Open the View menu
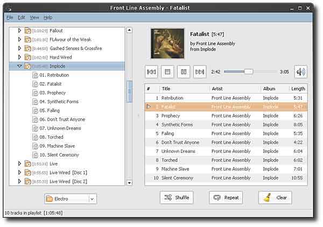The width and height of the screenshot is (323, 227). tap(34, 18)
